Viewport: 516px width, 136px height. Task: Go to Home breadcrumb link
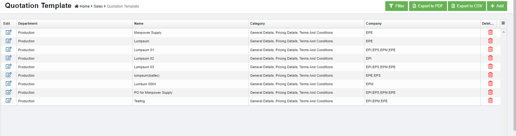pyautogui.click(x=84, y=6)
